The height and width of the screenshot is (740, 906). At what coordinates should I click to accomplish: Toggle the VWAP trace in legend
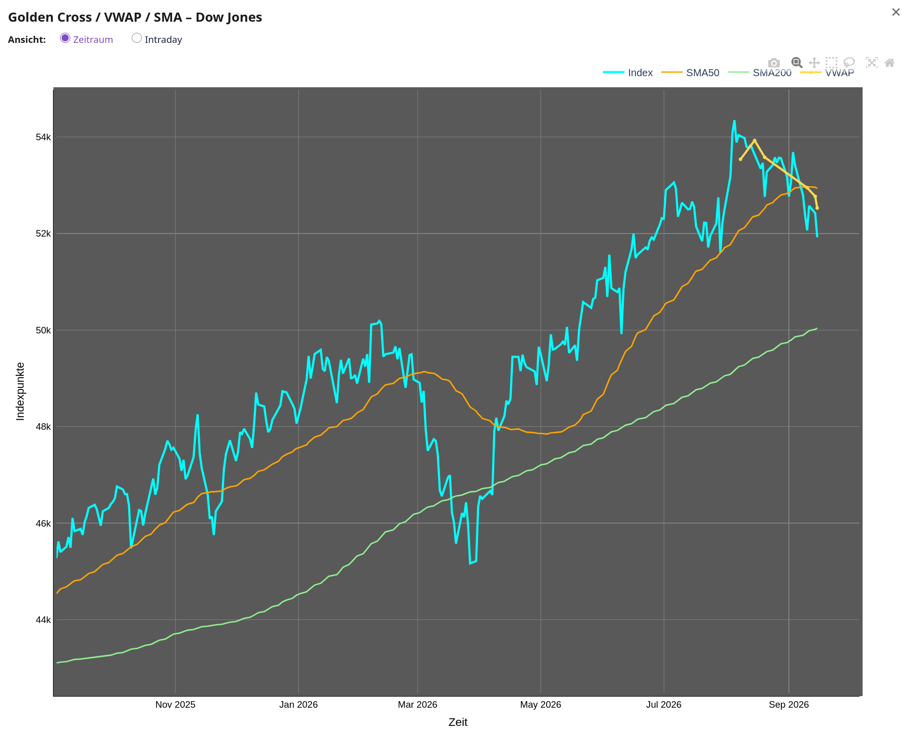coord(827,73)
